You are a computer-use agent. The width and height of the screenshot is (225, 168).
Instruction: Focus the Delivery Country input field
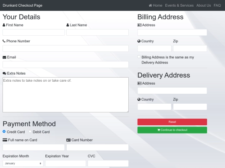[155, 107]
